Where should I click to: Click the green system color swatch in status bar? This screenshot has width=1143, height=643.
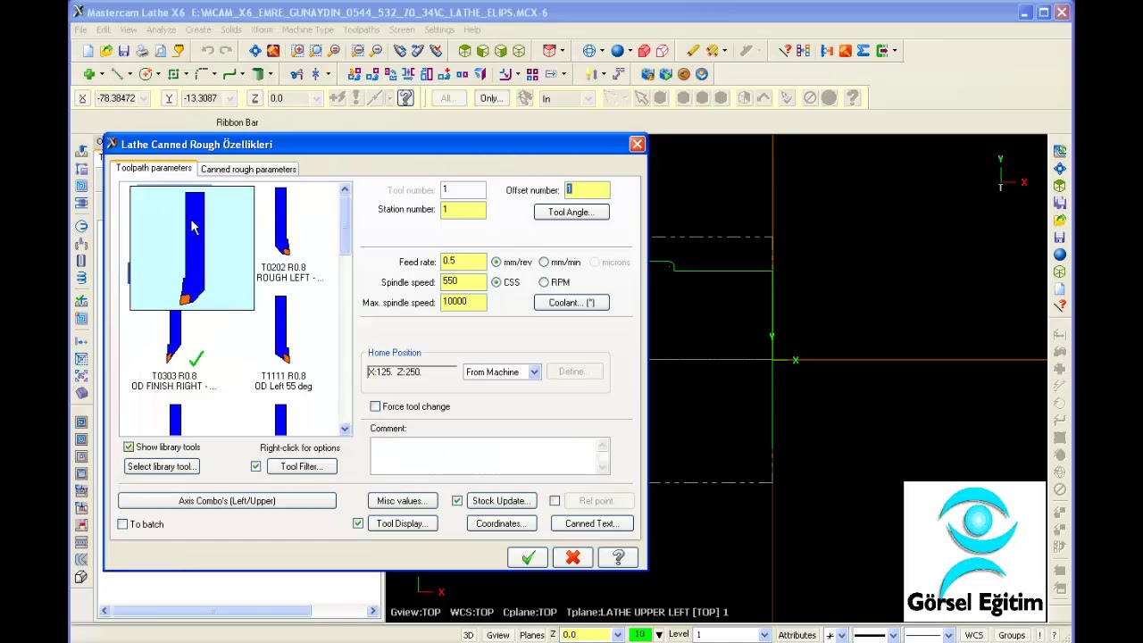(x=639, y=635)
